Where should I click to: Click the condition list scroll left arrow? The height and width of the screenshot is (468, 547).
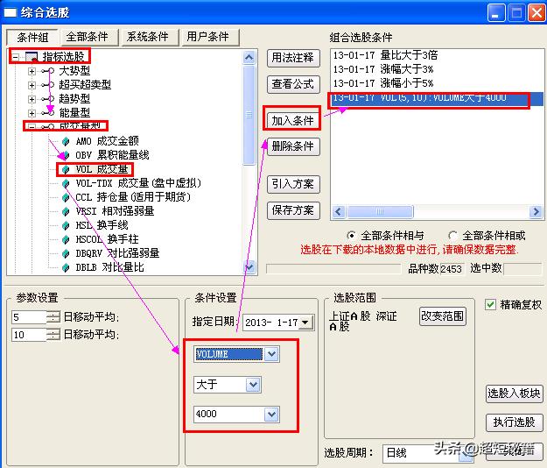tap(338, 211)
